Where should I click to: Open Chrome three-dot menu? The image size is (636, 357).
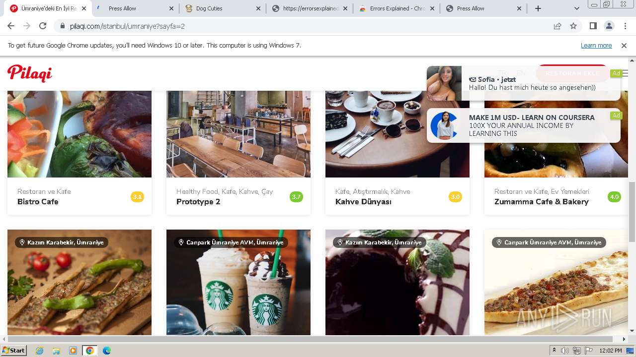(625, 26)
